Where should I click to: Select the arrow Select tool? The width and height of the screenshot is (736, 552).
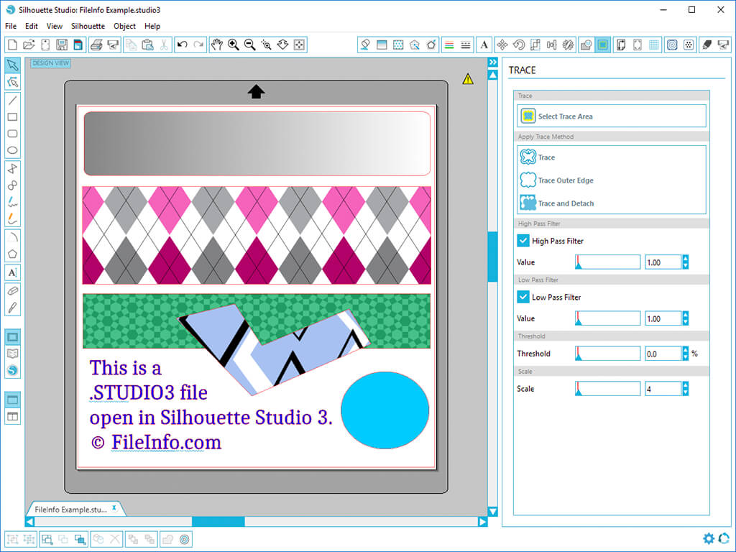pos(13,65)
